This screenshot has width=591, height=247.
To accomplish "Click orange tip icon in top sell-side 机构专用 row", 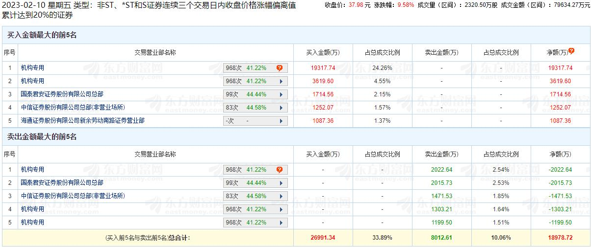I will pyautogui.click(x=280, y=170).
